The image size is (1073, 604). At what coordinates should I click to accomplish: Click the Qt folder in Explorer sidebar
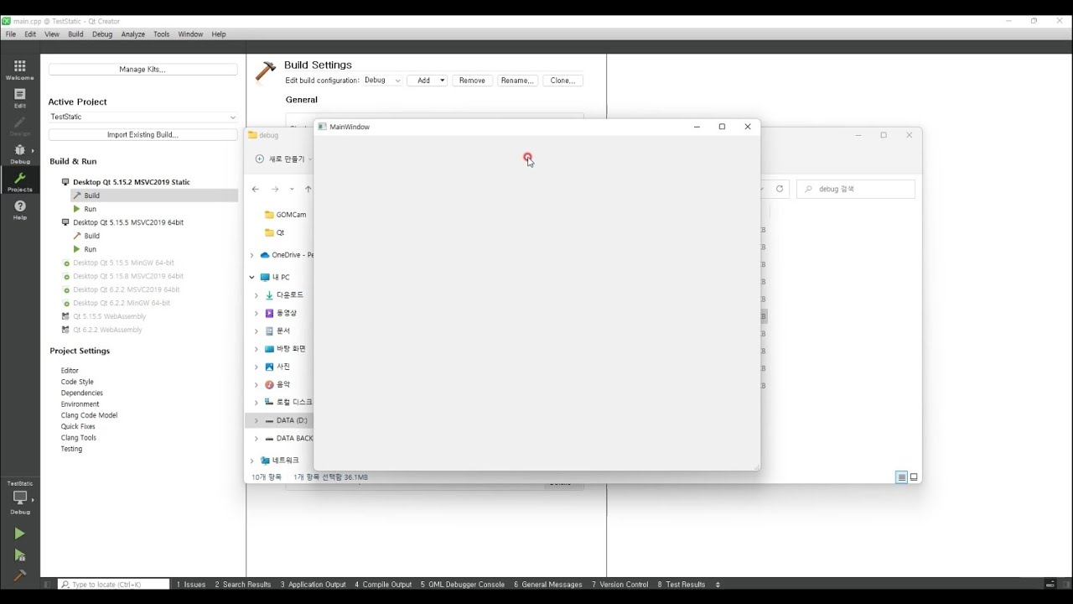click(274, 232)
